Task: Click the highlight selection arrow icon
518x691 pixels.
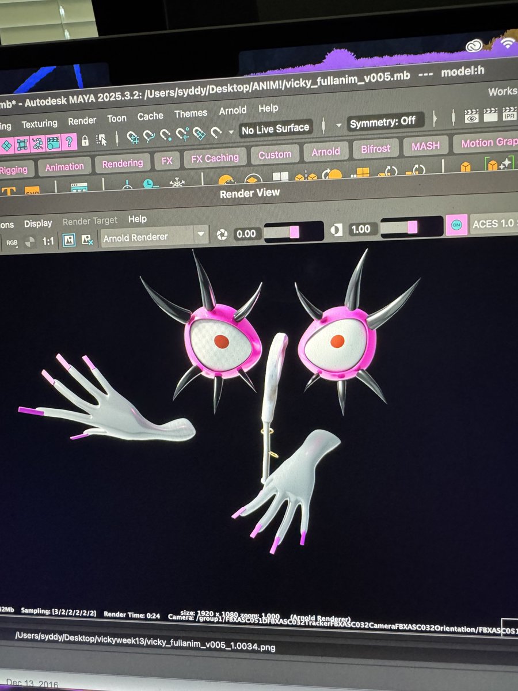Action: tap(101, 139)
